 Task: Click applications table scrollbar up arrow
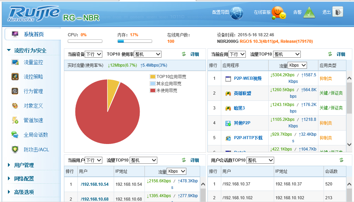tap(349, 78)
